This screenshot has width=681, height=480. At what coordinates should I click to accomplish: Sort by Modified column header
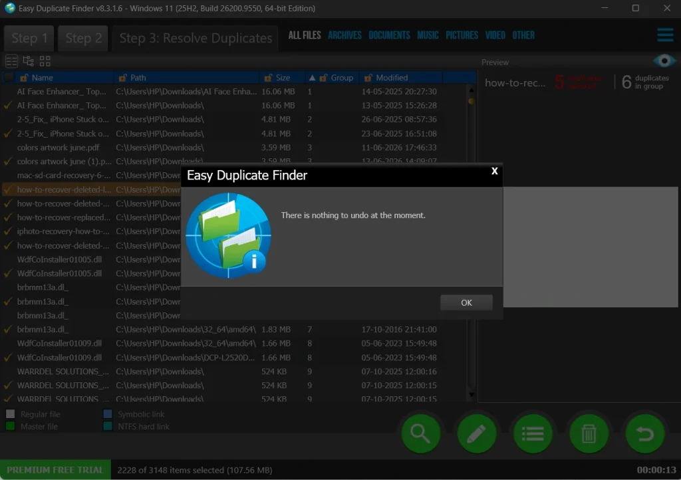tap(392, 78)
